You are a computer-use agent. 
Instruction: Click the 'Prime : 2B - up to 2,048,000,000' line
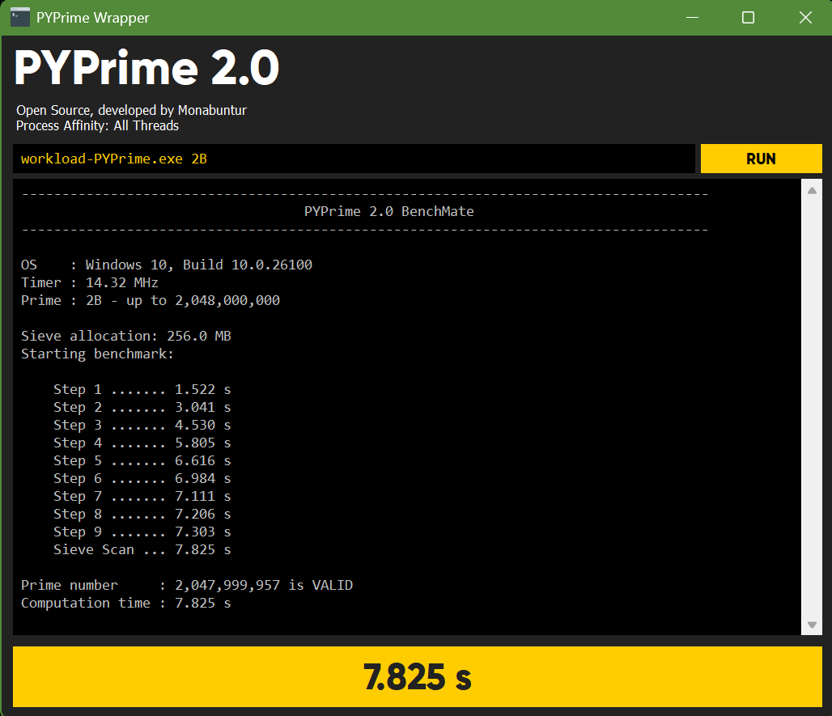tap(151, 301)
